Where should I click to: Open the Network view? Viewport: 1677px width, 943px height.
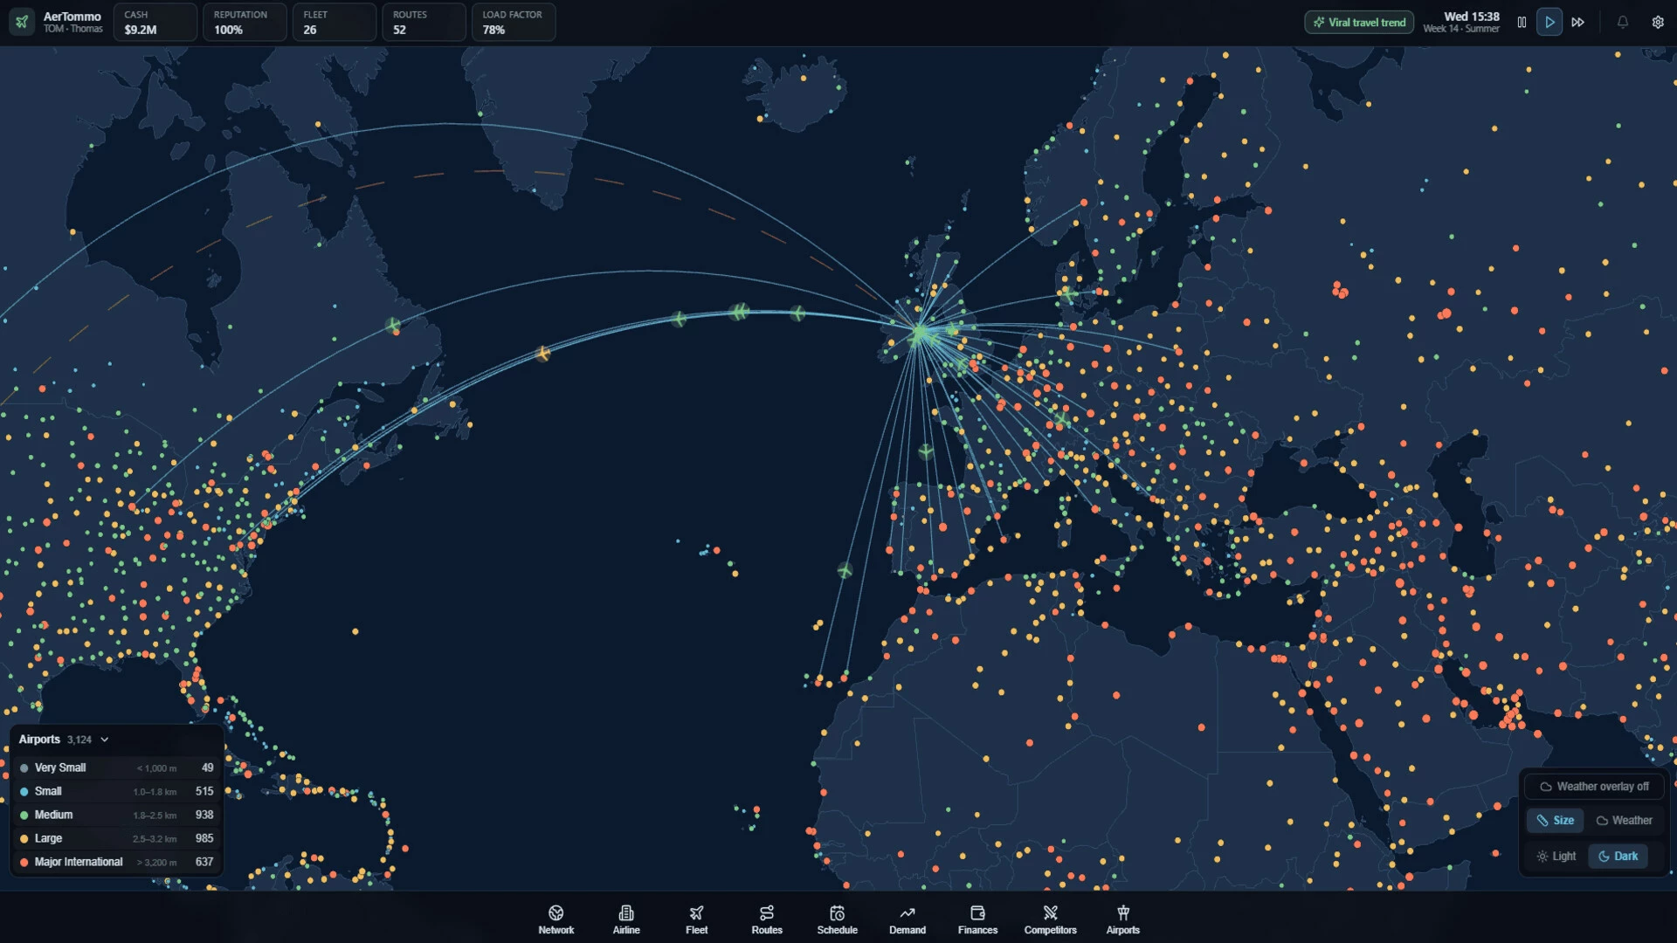[x=556, y=919]
